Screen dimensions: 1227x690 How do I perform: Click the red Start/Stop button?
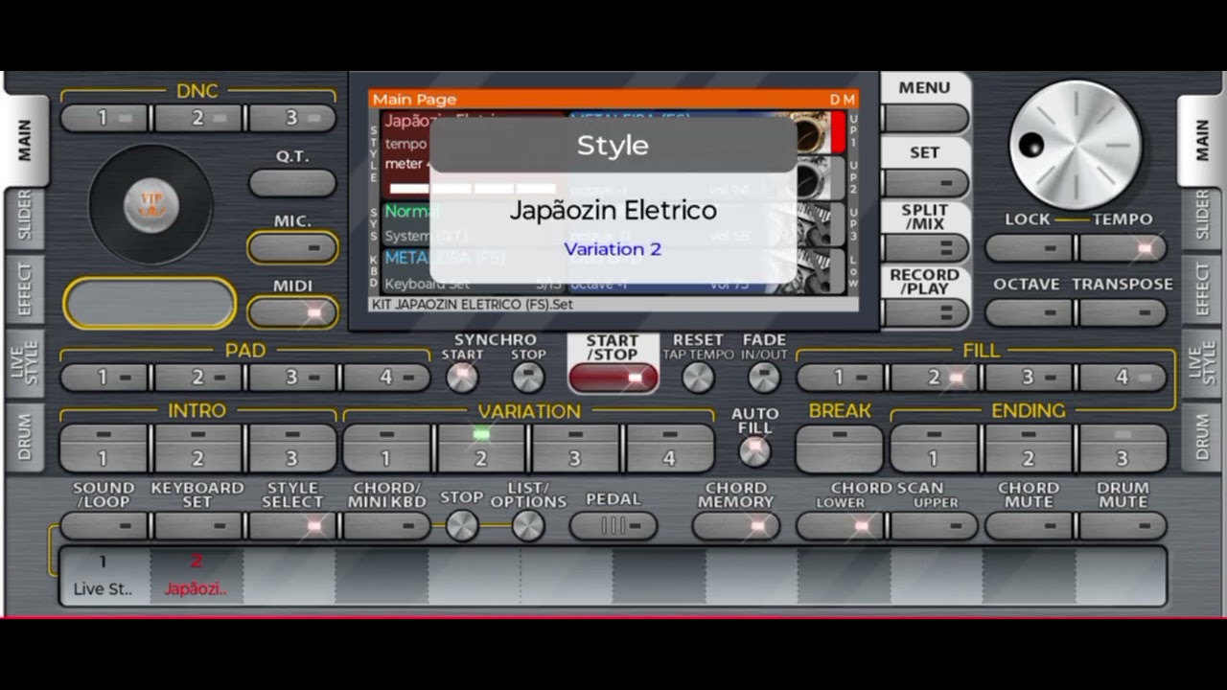coord(613,378)
